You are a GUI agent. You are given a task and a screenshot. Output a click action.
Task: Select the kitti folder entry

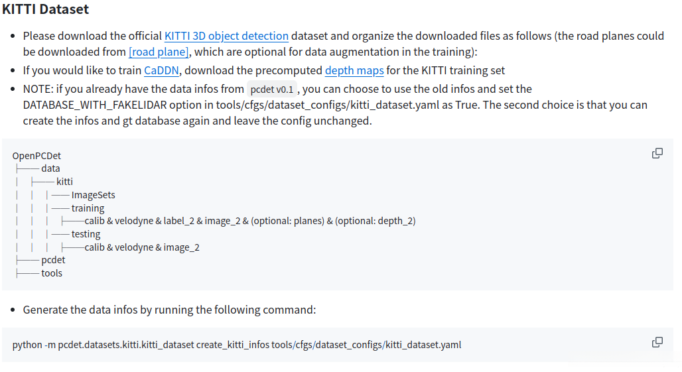[x=64, y=182]
